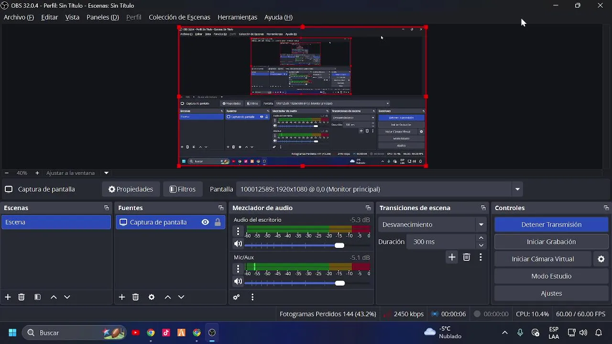
Task: Remove scene transition with trash icon
Action: click(467, 258)
